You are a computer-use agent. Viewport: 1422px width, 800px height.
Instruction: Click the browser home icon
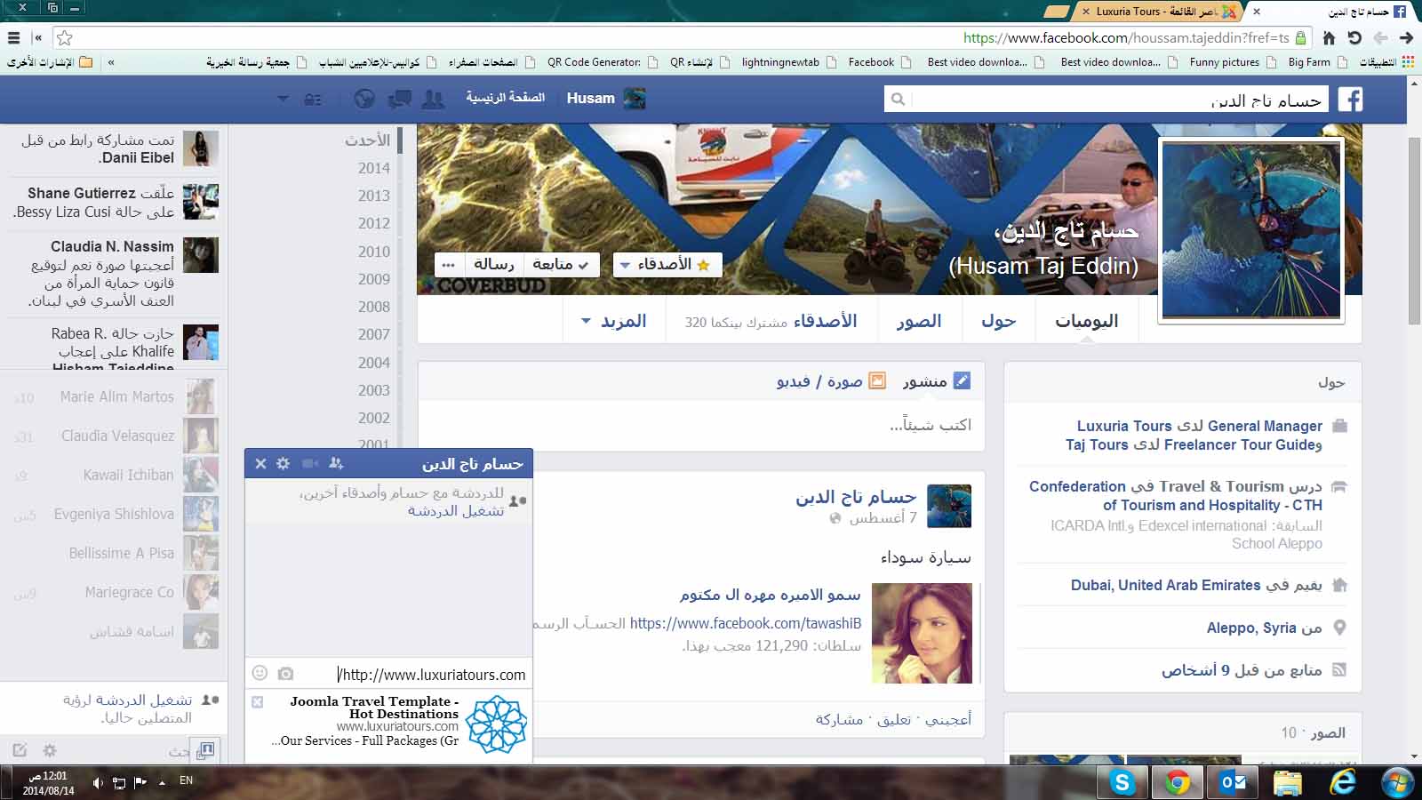(x=1329, y=38)
